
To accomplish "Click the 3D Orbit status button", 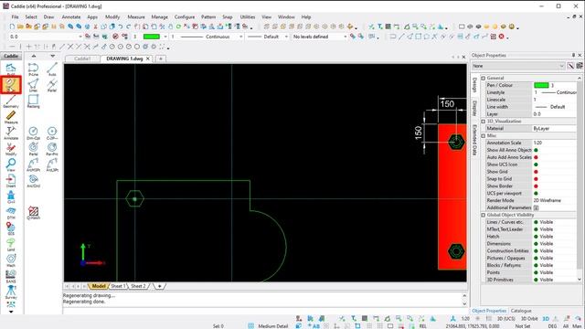I will click(529, 319).
